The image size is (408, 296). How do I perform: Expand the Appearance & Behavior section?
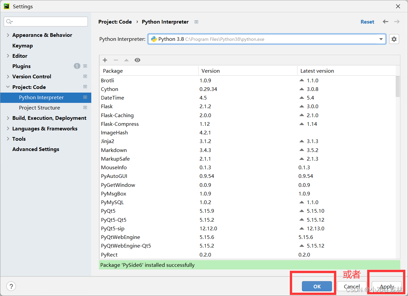point(8,35)
